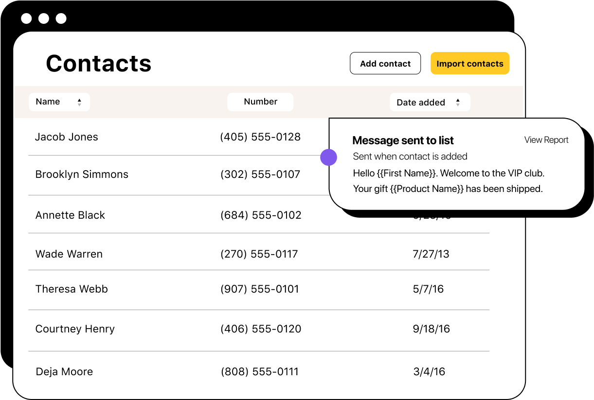Image resolution: width=594 pixels, height=400 pixels.
Task: Open the Annette Black contact
Action: [70, 215]
